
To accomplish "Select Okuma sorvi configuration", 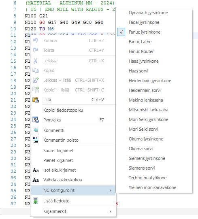I will coord(154,149).
